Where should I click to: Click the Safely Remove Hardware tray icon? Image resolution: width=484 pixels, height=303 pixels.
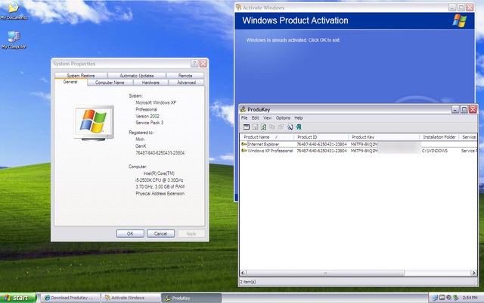click(455, 298)
